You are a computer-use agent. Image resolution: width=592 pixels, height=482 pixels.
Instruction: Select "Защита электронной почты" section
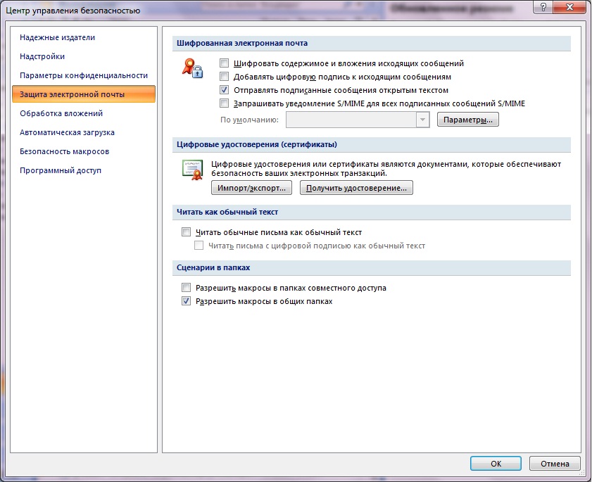pyautogui.click(x=84, y=94)
